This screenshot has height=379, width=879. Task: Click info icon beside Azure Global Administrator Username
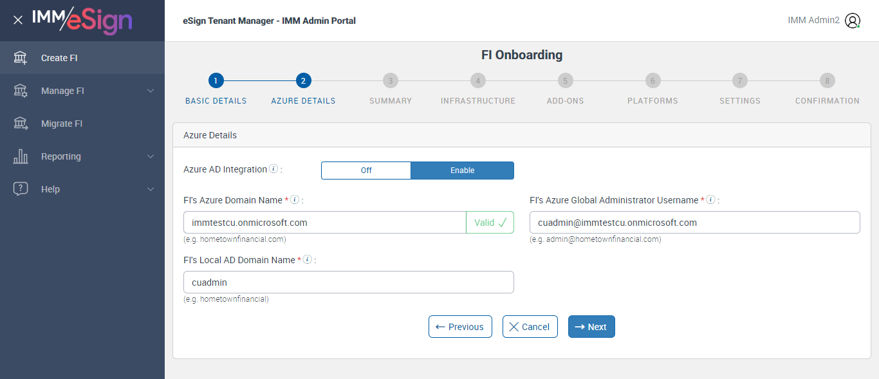[x=710, y=200]
